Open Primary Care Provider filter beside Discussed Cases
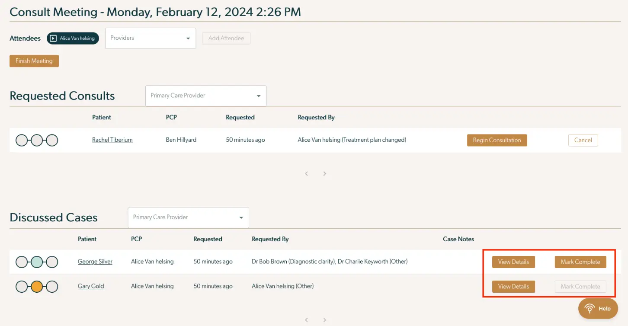The image size is (628, 326). (x=188, y=217)
